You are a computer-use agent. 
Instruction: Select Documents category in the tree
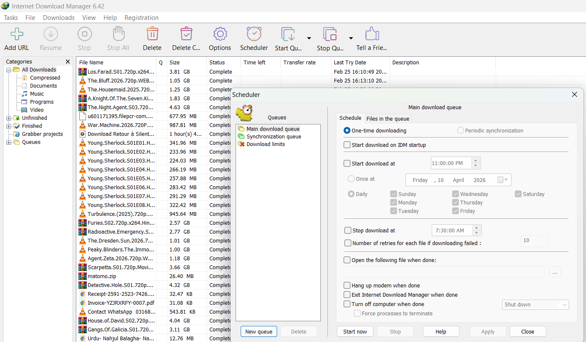coord(43,85)
